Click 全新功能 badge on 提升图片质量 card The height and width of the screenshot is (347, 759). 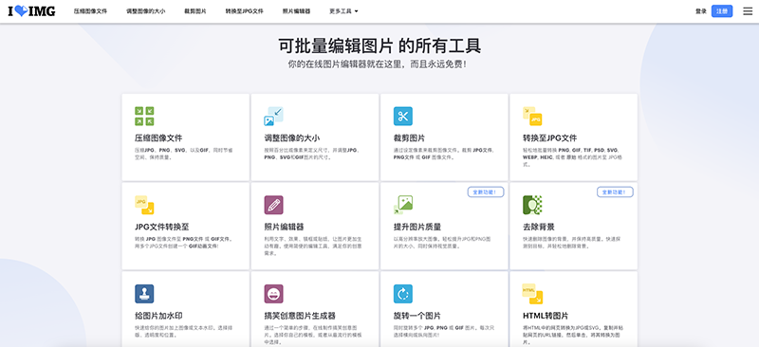[486, 192]
